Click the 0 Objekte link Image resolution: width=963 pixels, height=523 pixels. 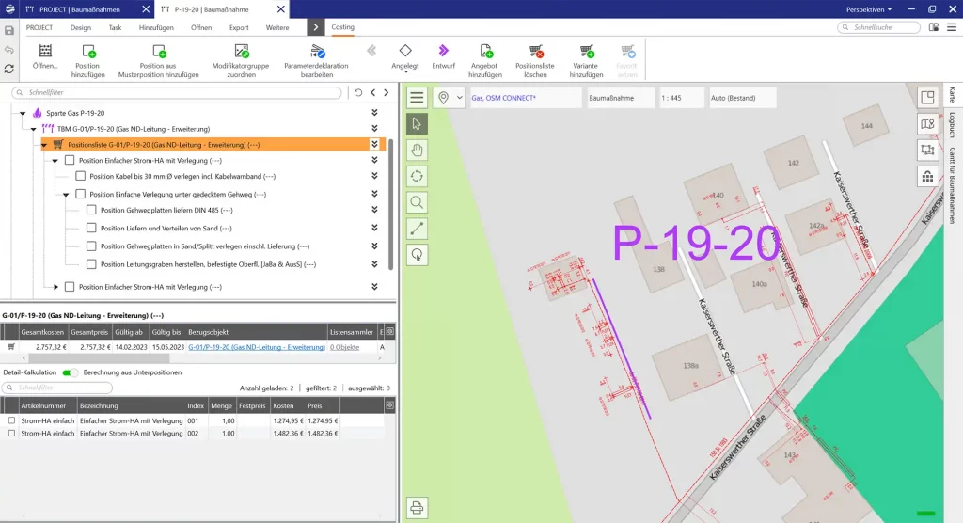click(344, 347)
